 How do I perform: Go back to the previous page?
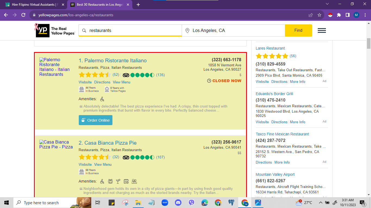[6, 15]
